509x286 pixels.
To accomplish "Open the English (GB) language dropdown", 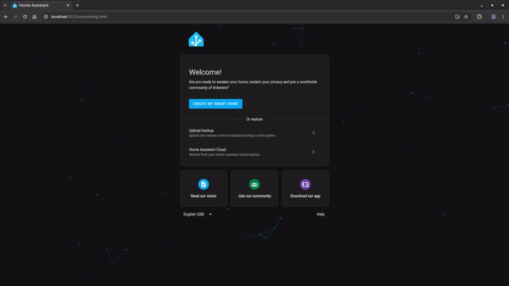I will (197, 214).
